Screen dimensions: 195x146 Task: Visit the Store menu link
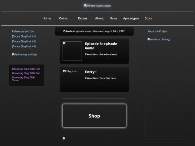[148, 18]
